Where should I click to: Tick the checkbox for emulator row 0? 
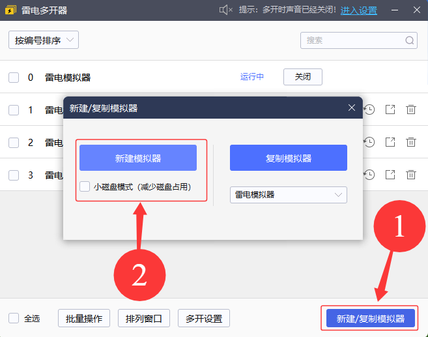(14, 78)
